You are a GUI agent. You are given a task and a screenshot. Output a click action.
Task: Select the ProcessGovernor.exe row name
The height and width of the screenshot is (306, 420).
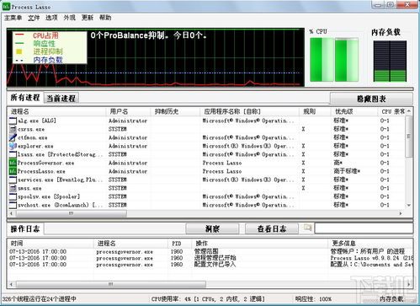tap(46, 163)
